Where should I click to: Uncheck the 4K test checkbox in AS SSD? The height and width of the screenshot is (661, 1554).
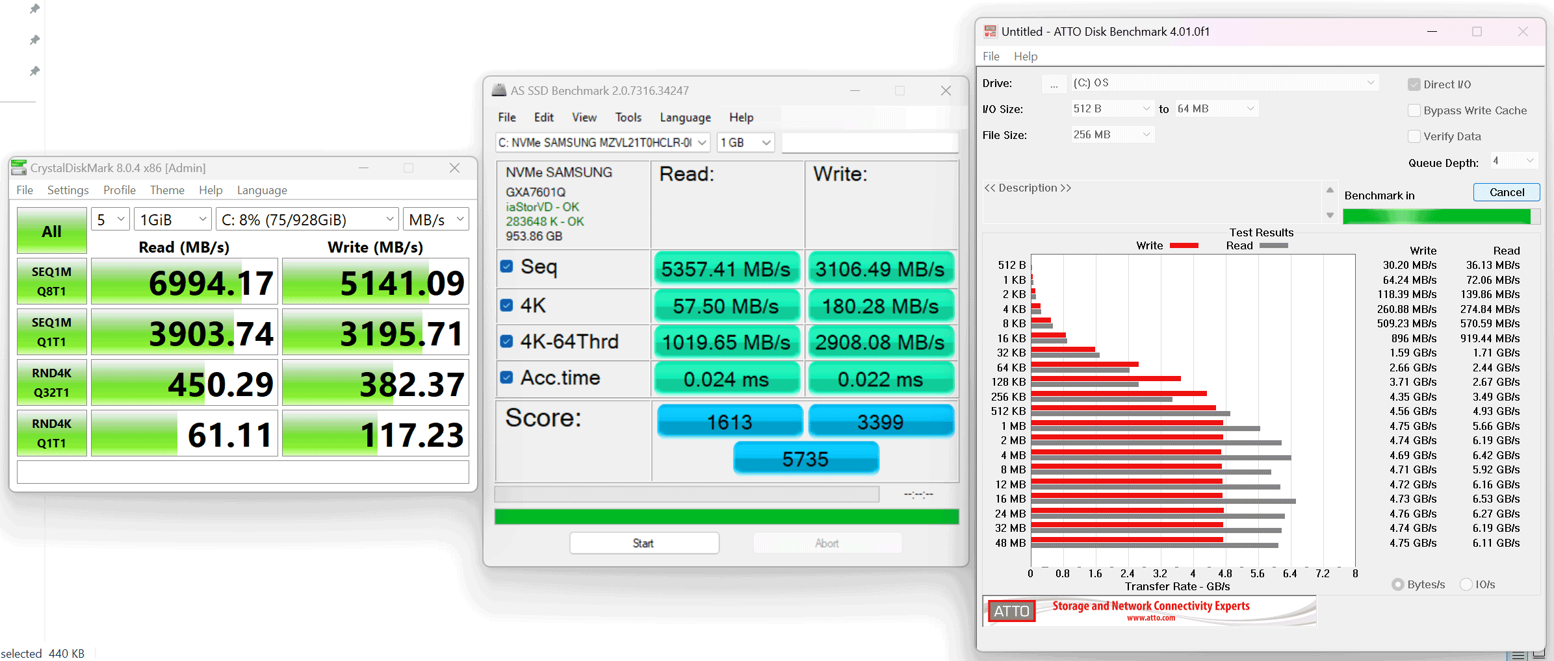click(507, 305)
